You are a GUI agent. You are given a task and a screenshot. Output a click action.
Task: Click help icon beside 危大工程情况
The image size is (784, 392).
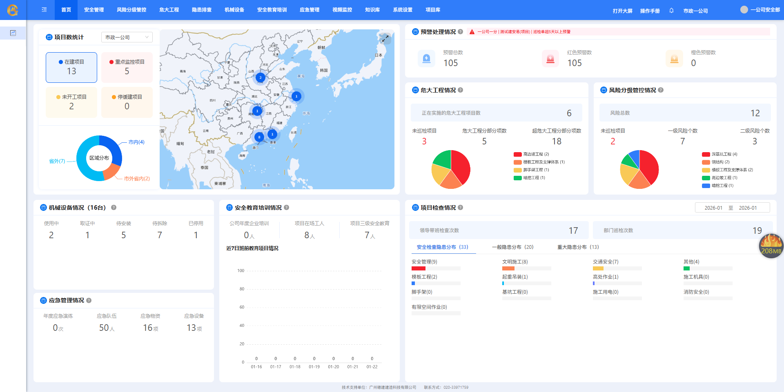tap(461, 90)
